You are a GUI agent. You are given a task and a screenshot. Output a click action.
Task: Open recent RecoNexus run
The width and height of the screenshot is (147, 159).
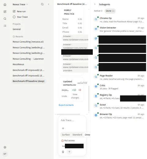pyautogui.click(x=18, y=64)
